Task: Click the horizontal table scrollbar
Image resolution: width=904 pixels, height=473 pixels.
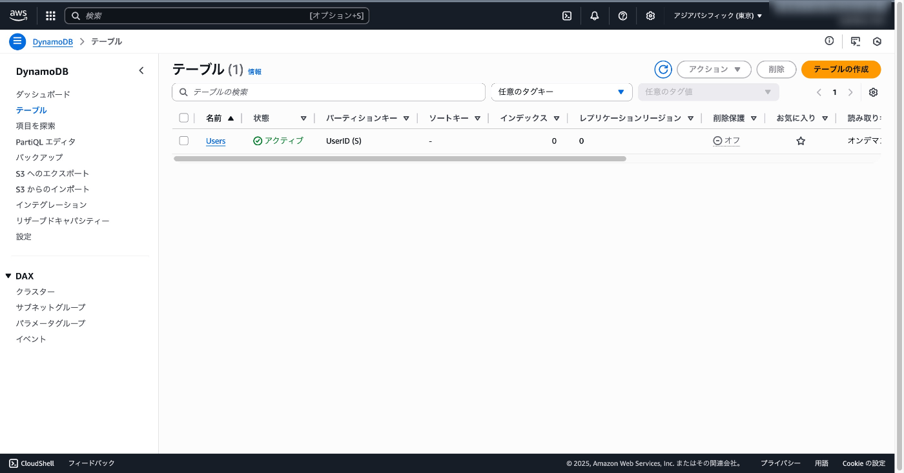Action: [400, 158]
